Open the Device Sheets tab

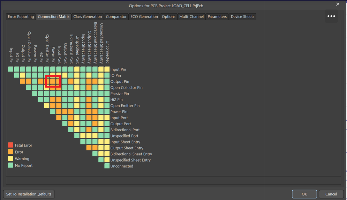[x=242, y=17]
